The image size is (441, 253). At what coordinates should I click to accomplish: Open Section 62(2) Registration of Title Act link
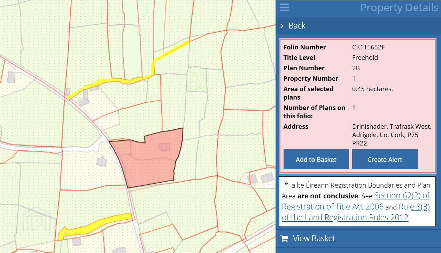[356, 201]
